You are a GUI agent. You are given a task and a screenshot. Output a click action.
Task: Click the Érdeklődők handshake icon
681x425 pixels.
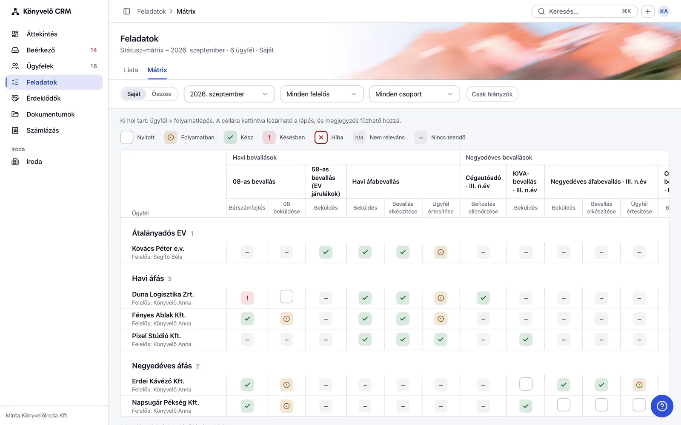[15, 98]
